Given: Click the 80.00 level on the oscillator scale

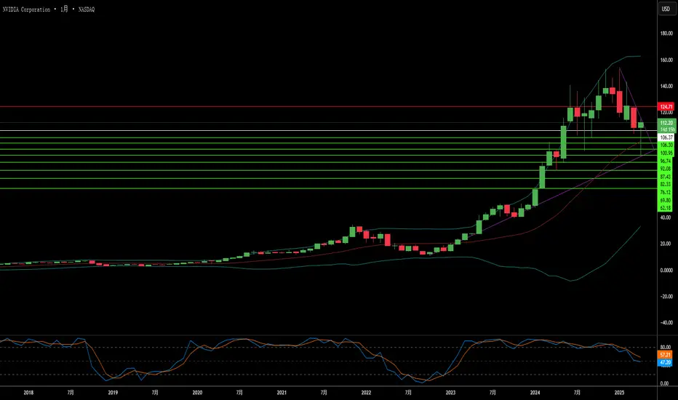Looking at the screenshot, I should 666,347.
